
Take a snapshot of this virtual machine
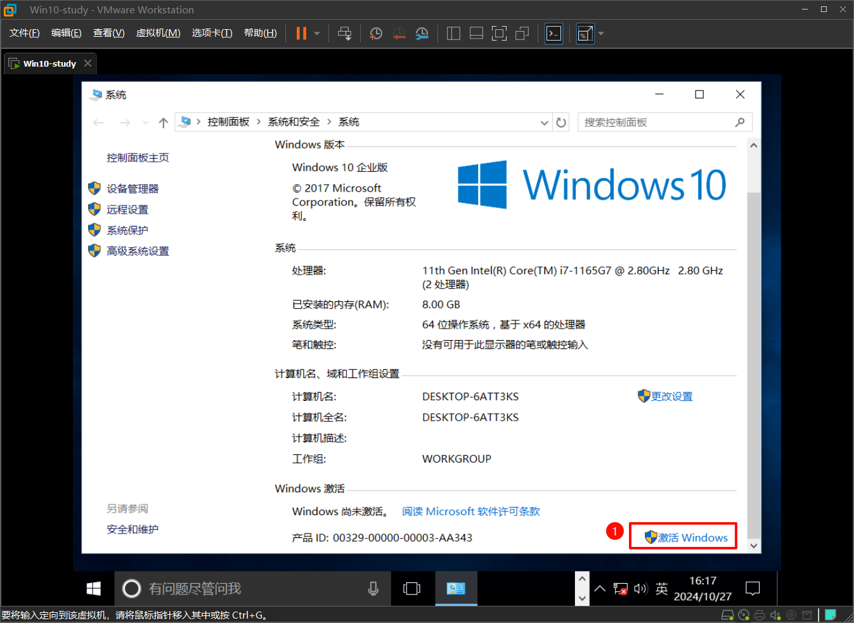[376, 34]
